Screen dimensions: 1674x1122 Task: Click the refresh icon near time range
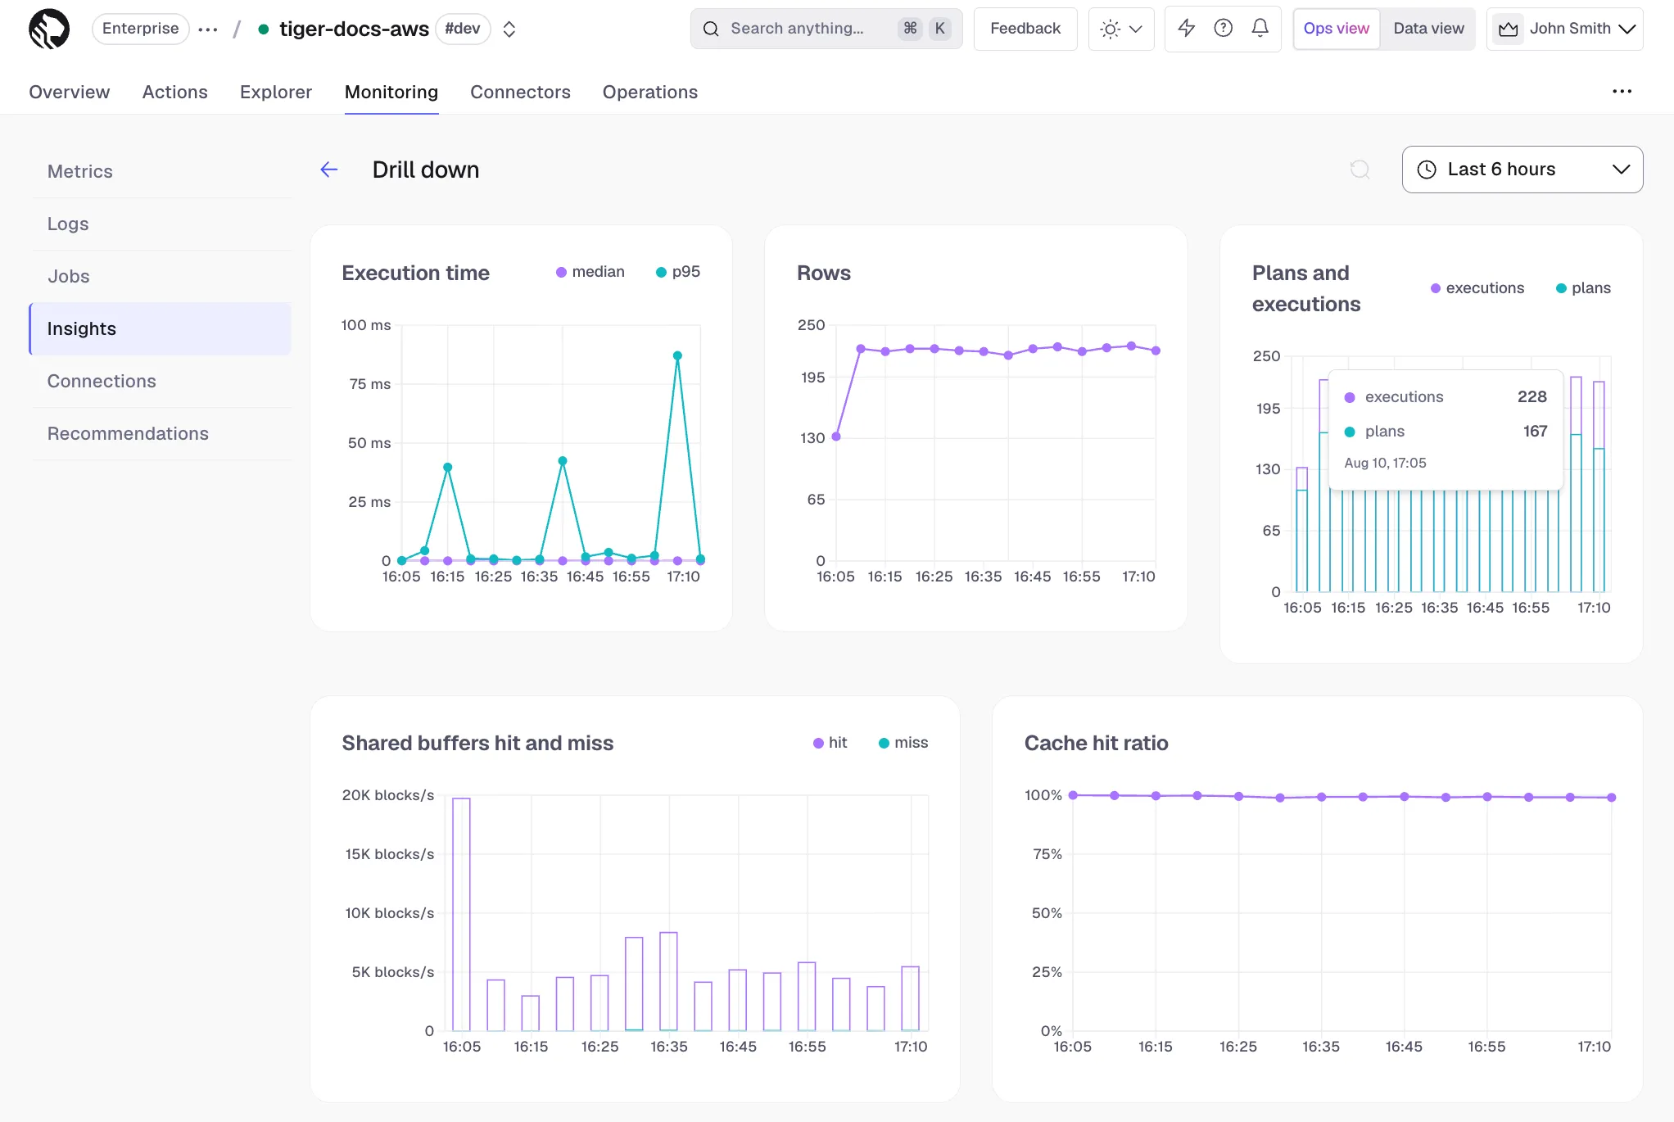[1360, 170]
